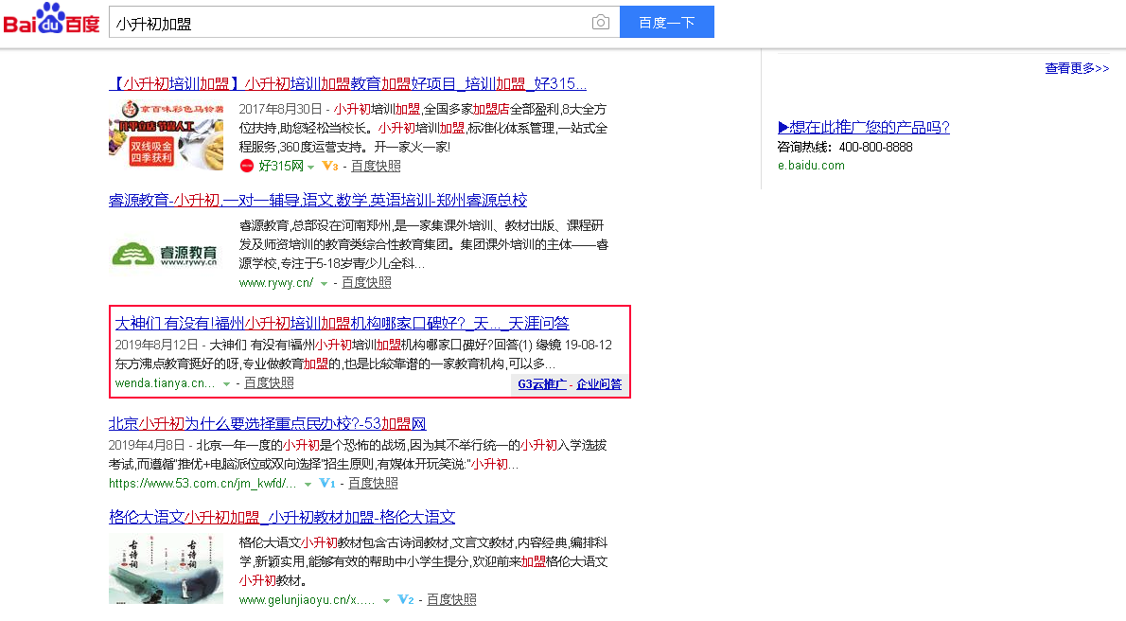1126x621 pixels.
Task: Open 百度快照 for the gelunjiaoyu result
Action: tap(451, 600)
